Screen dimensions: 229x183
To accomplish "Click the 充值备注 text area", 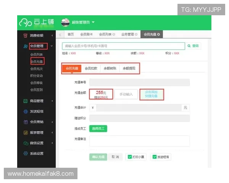I will point(139,141).
